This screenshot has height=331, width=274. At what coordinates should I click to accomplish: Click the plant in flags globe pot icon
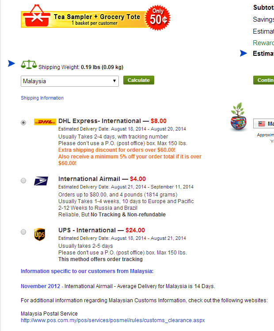pyautogui.click(x=238, y=116)
